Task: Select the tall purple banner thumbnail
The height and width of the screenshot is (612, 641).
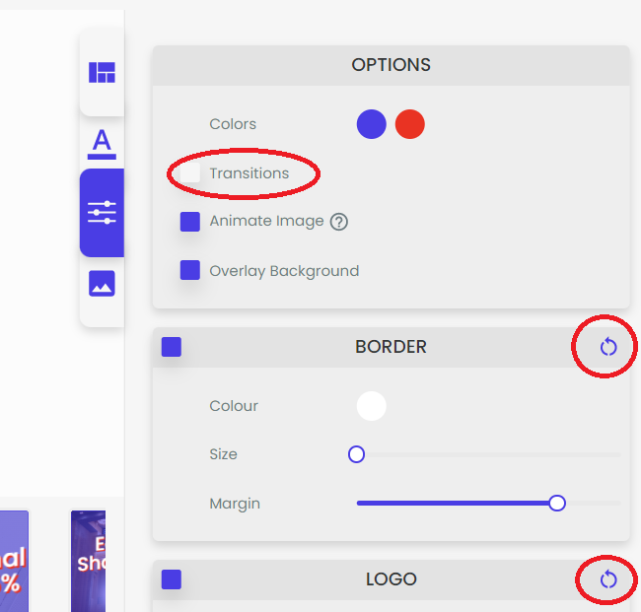Action: coord(88,562)
